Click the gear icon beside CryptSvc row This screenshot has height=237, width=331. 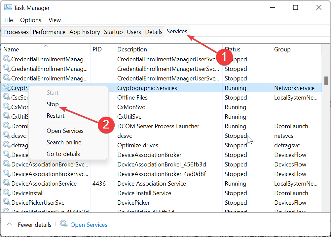coord(7,87)
